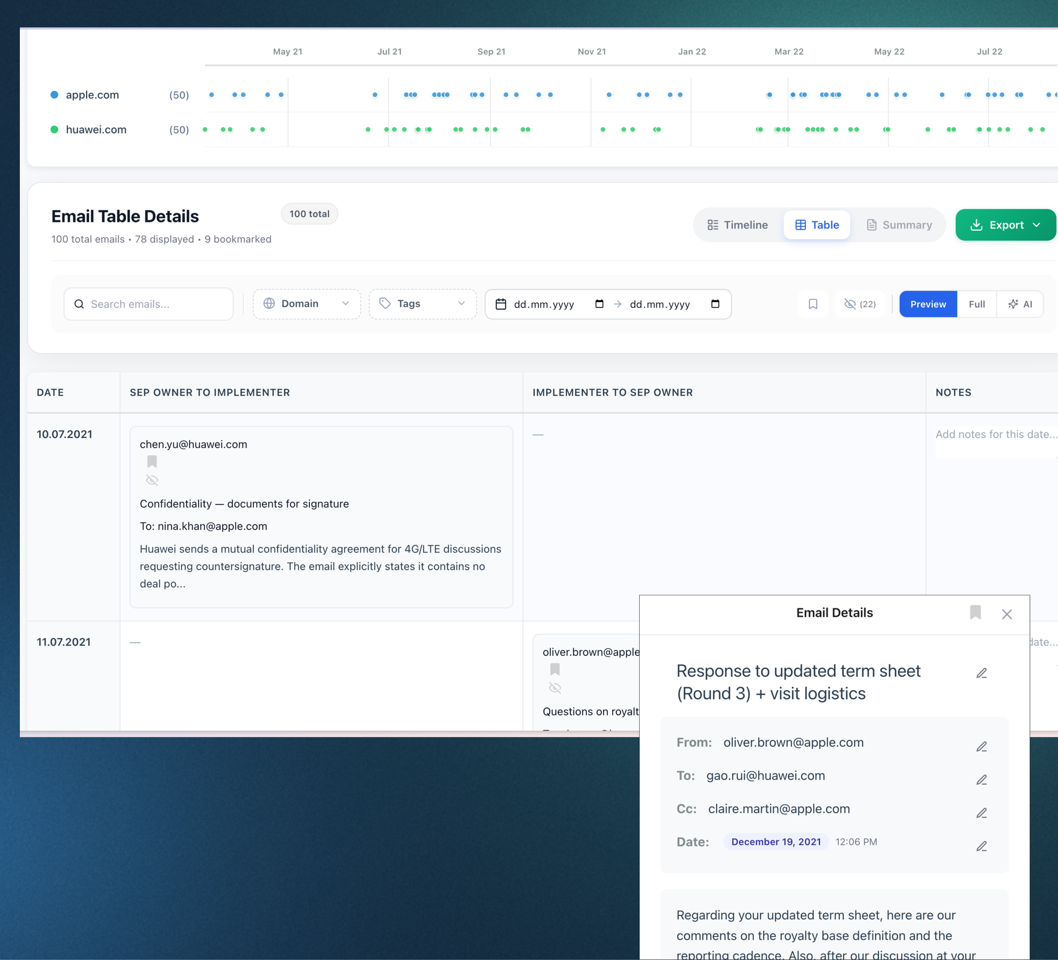This screenshot has height=960, width=1058.
Task: Click the bookmark filter icon in toolbar
Action: 813,304
